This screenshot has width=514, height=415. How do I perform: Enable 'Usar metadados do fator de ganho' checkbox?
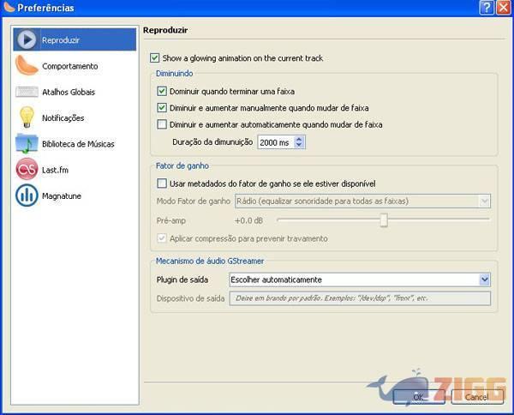click(162, 183)
